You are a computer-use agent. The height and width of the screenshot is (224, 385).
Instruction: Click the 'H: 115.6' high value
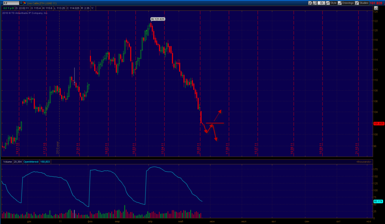point(47,8)
